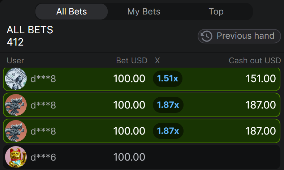Click the d***8 username beside dollar avatar
Viewport: 284px width, 170px height.
click(x=43, y=78)
